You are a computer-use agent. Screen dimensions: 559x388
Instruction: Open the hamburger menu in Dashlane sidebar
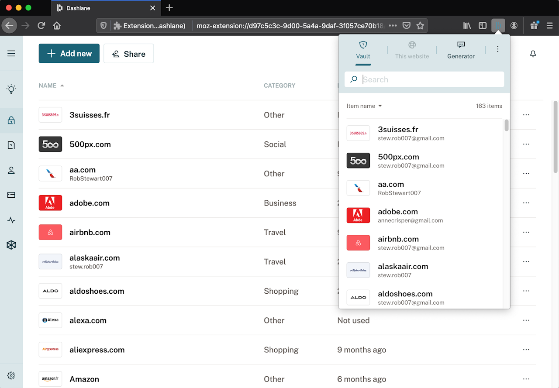11,54
